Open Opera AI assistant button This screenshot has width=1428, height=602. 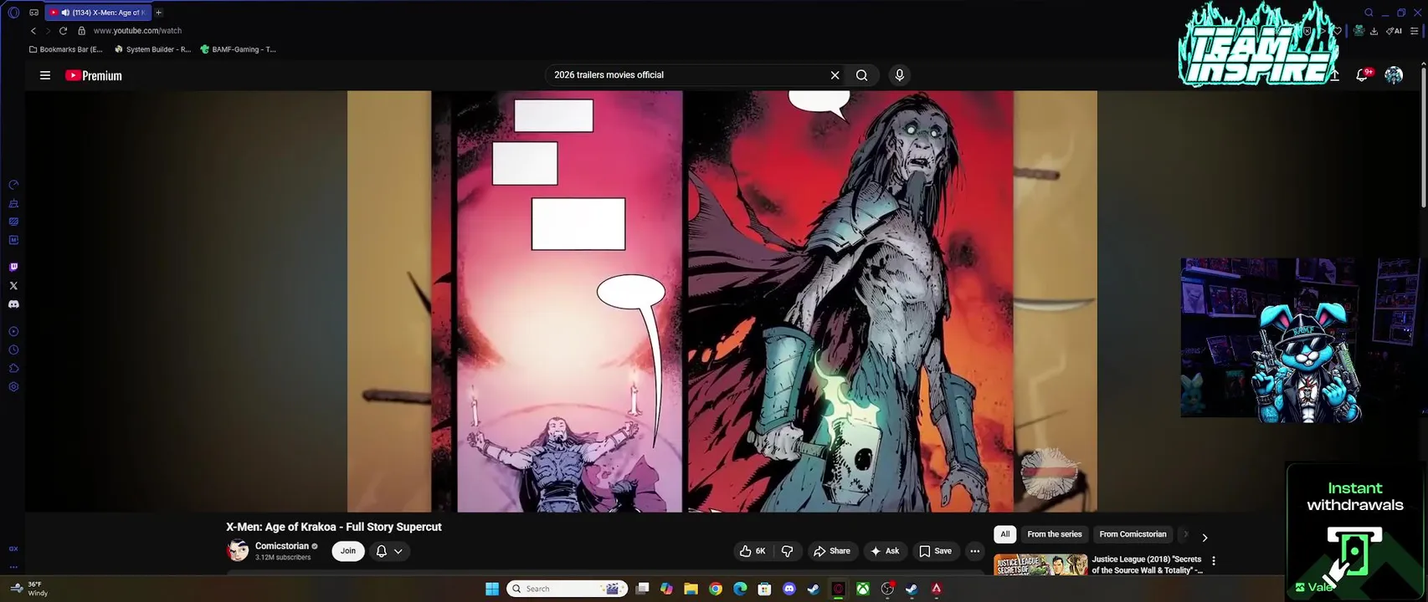click(1394, 31)
